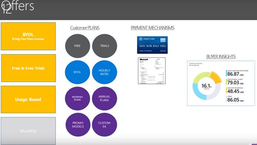This screenshot has width=257, height=145.
Task: Select the gray TRIALS circle
Action: pos(105,46)
